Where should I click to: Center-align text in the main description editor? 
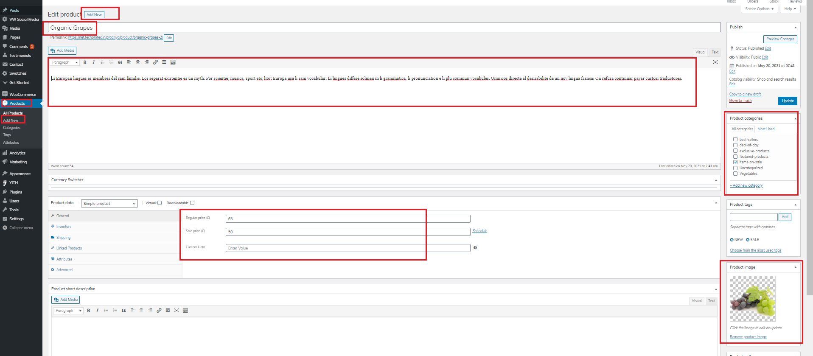coord(137,62)
